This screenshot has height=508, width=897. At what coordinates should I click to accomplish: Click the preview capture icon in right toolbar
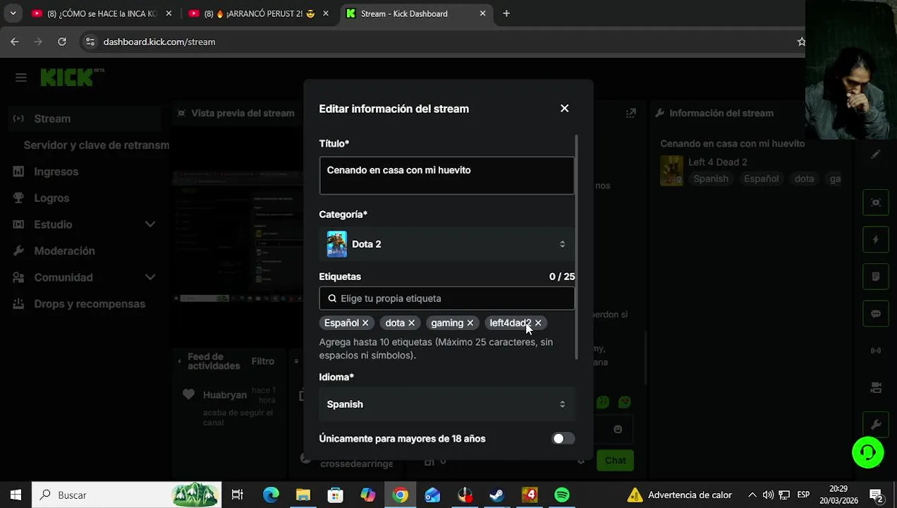coord(876,202)
